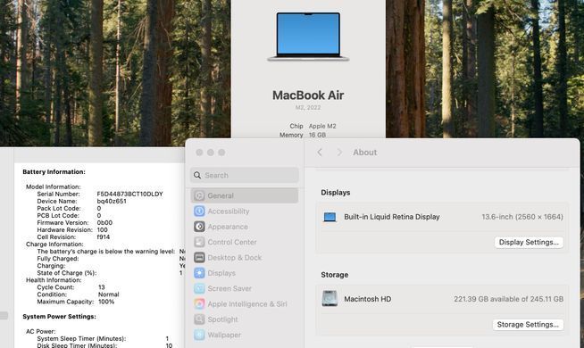The height and width of the screenshot is (348, 584).
Task: Open Displays sidebar icon
Action: (199, 273)
